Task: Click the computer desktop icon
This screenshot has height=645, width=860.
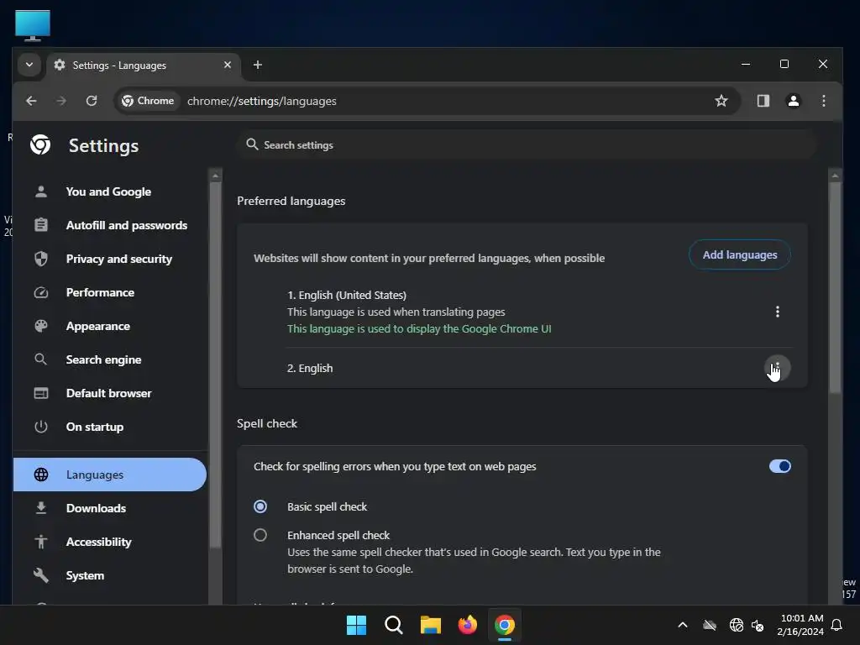Action: (x=33, y=25)
